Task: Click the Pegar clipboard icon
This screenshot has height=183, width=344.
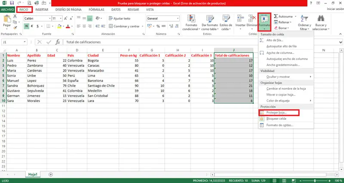Action: coord(7,19)
